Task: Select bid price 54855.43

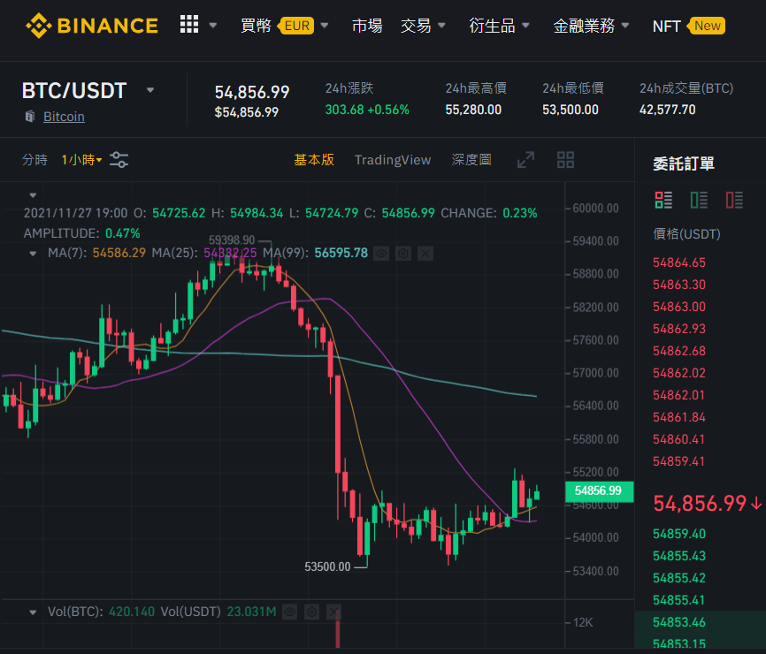Action: 679,556
